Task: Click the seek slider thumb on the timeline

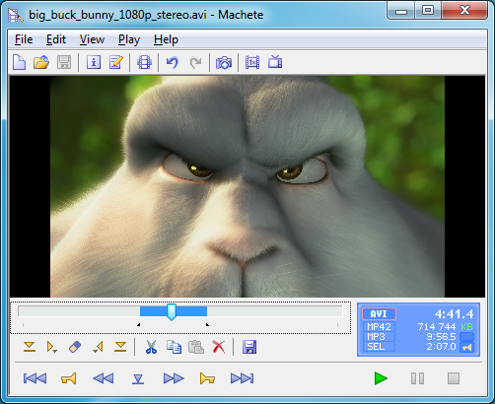Action: [x=172, y=311]
